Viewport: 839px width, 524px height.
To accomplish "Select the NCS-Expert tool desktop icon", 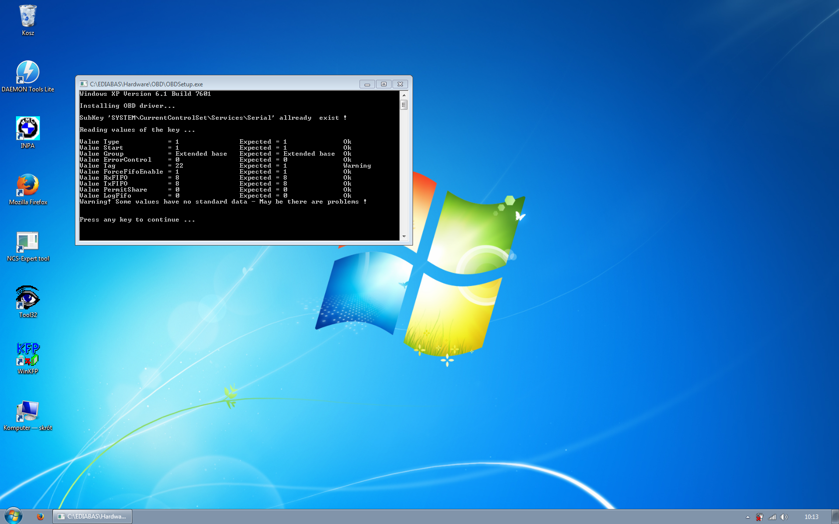I will (x=28, y=246).
